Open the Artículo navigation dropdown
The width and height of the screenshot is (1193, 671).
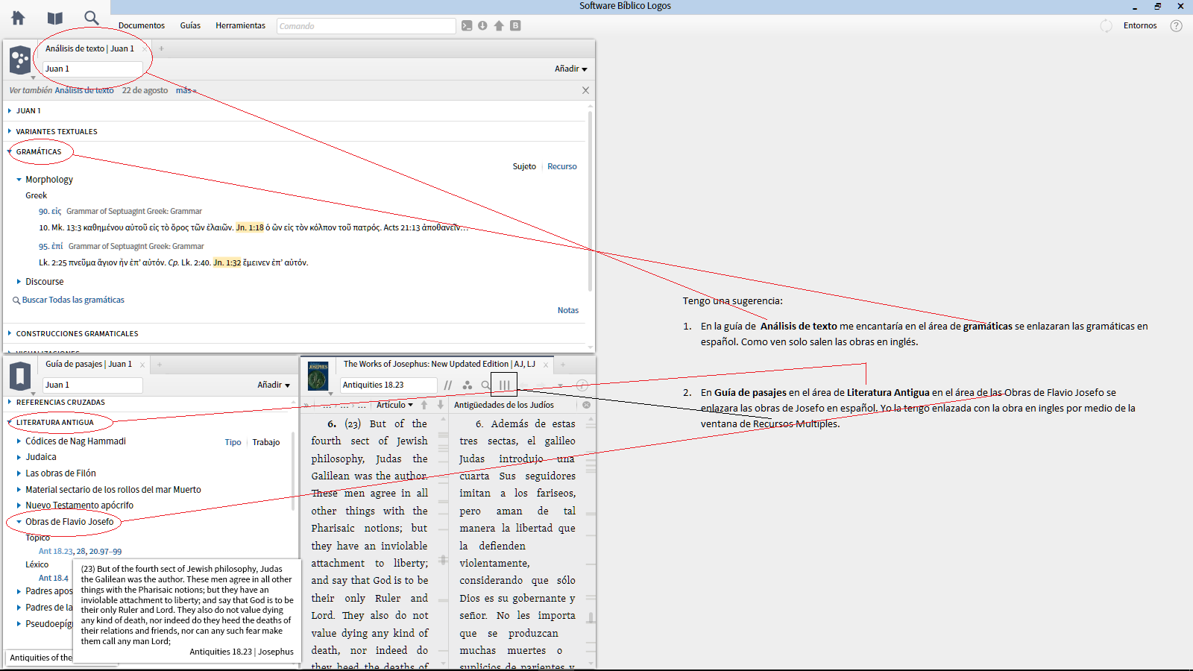point(394,405)
